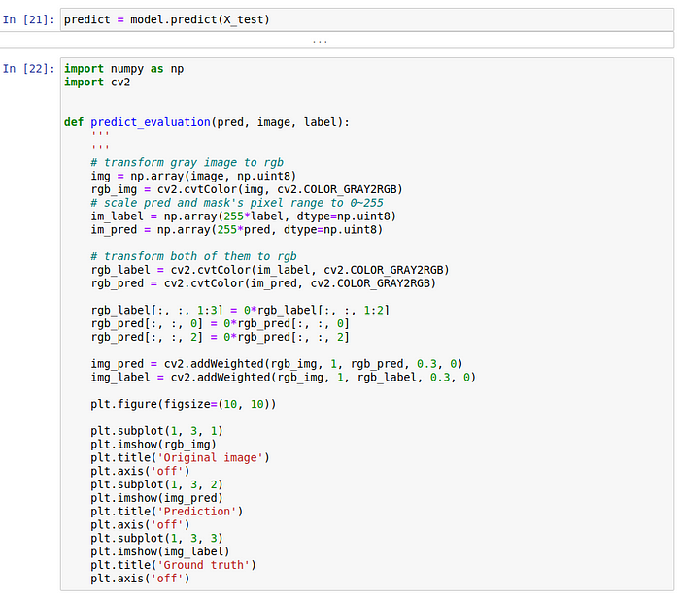
Task: Click the last plt.axis('off') line
Action: click(140, 579)
